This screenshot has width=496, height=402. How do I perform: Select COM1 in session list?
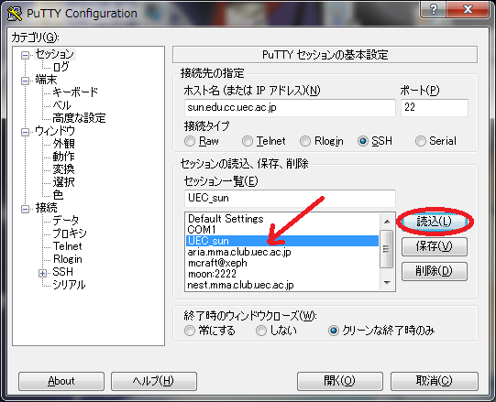click(282, 230)
